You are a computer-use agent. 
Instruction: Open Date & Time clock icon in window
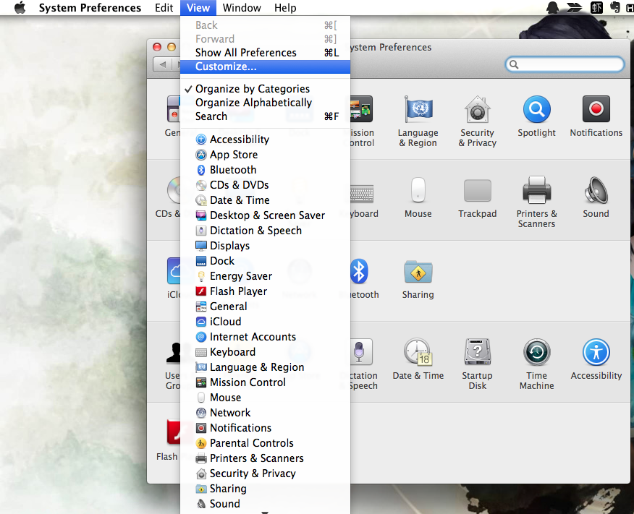(x=418, y=352)
